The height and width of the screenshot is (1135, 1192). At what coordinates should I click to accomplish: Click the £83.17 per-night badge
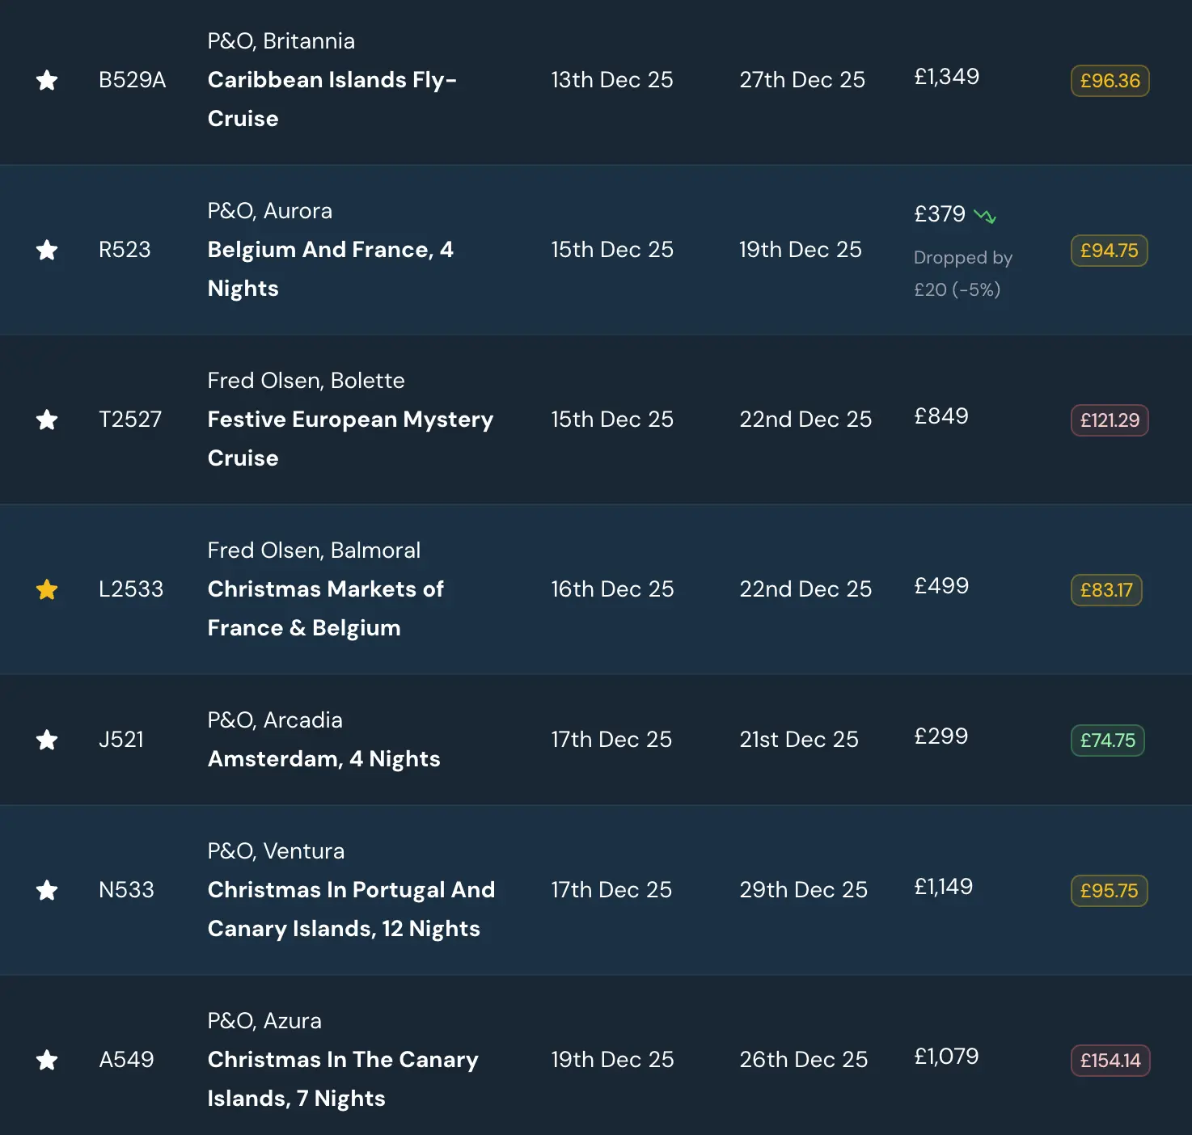pos(1106,590)
